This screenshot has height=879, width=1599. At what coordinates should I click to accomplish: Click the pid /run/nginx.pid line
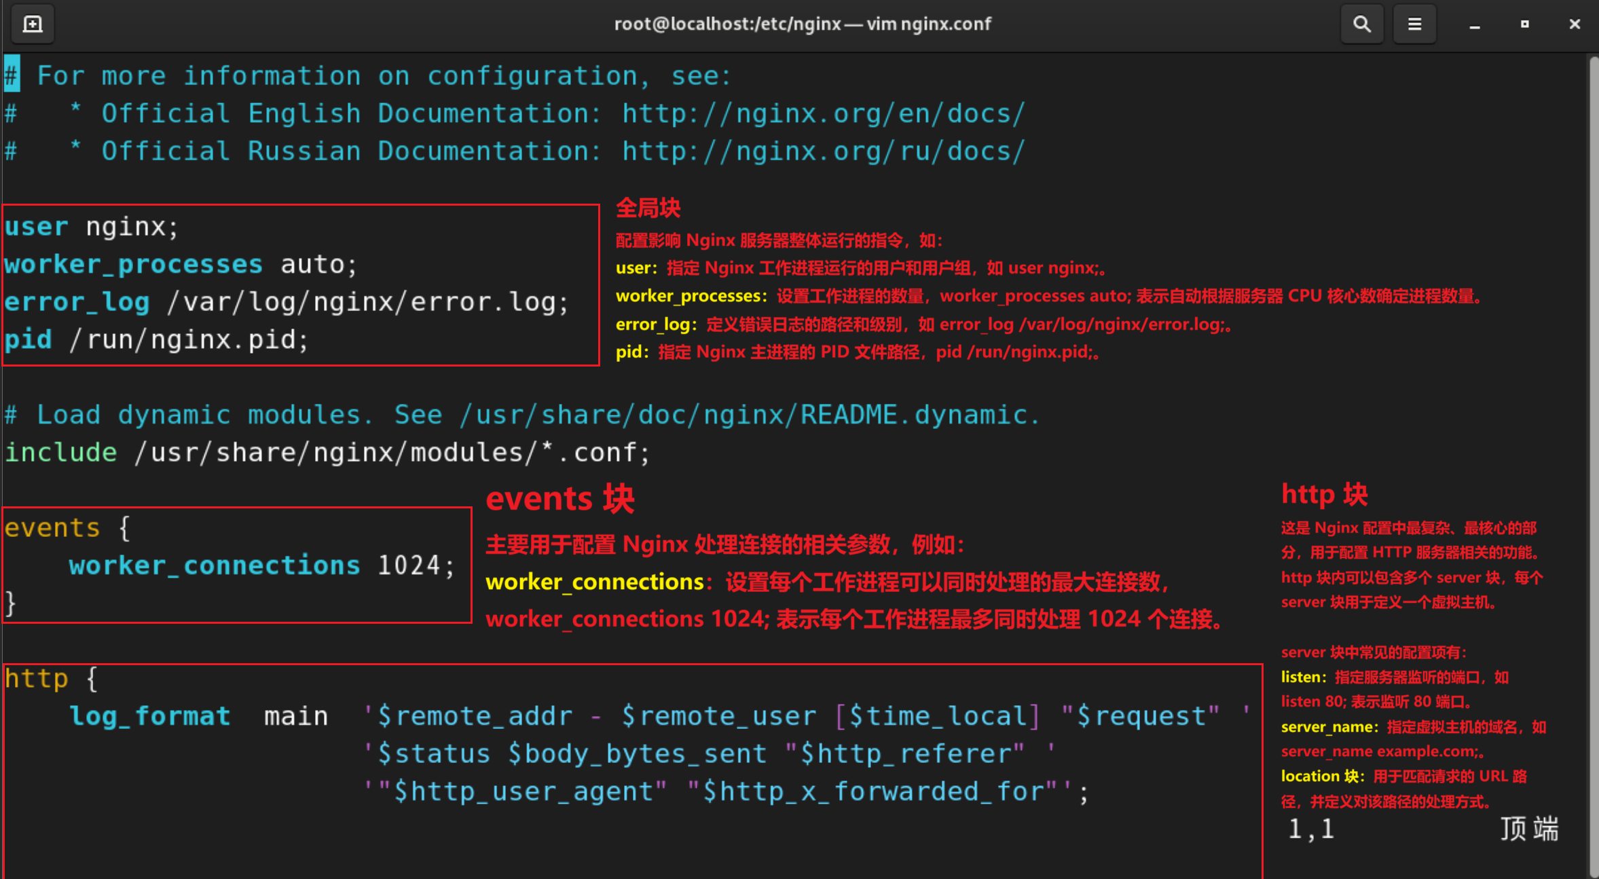click(x=156, y=339)
